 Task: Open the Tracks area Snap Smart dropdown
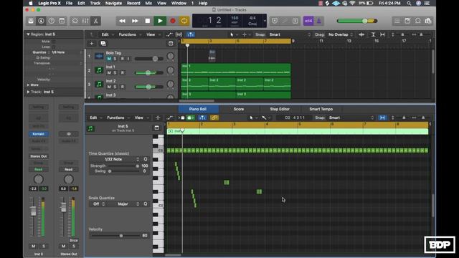point(289,34)
